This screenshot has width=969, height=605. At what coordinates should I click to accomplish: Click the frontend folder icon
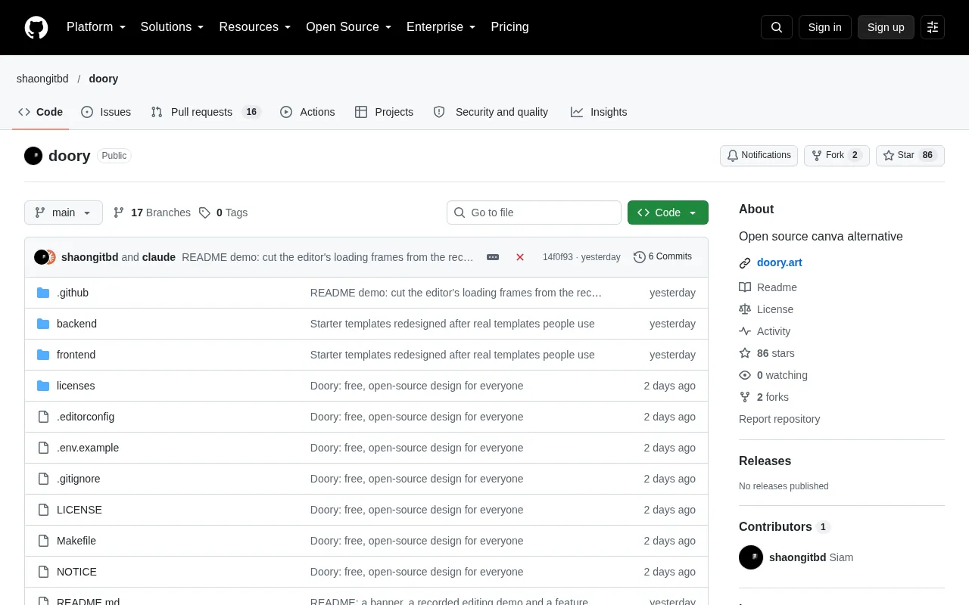(43, 355)
